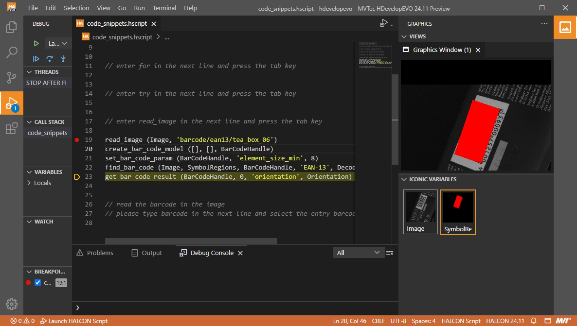Collapse the Iconic Variables section
The width and height of the screenshot is (577, 326).
pos(403,179)
